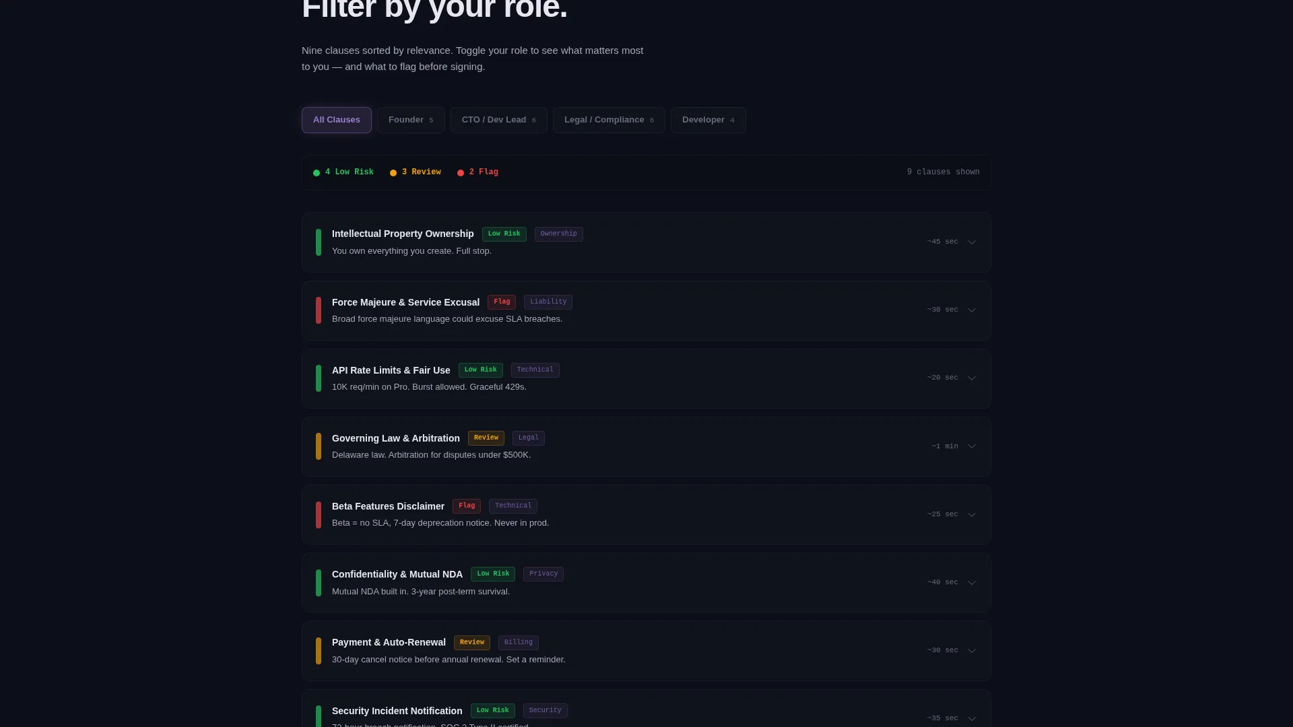1293x727 pixels.
Task: Expand Beta Features Disclaimer chevron
Action: (972, 515)
